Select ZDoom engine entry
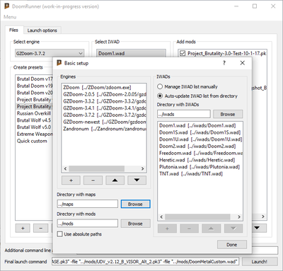The image size is (283, 271). coord(104,87)
